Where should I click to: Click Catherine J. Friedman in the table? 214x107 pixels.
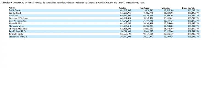coord(18,18)
